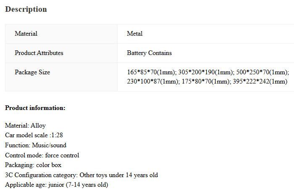Viewport: 294px width, 196px height.
Task: Select the Material label cell in table
Action: click(x=26, y=34)
